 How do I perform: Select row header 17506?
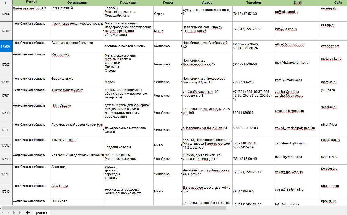(6, 46)
